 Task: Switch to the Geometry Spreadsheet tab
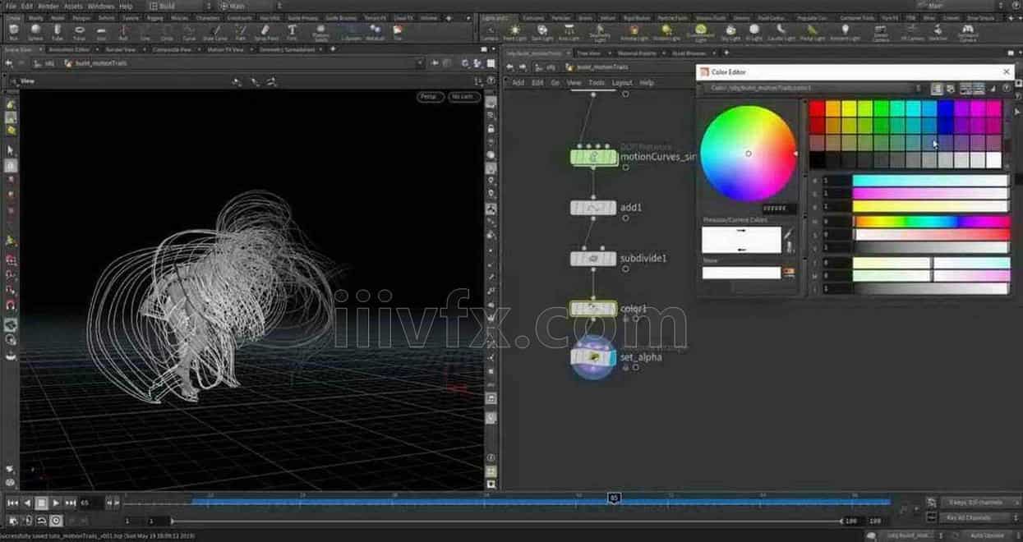(x=288, y=49)
